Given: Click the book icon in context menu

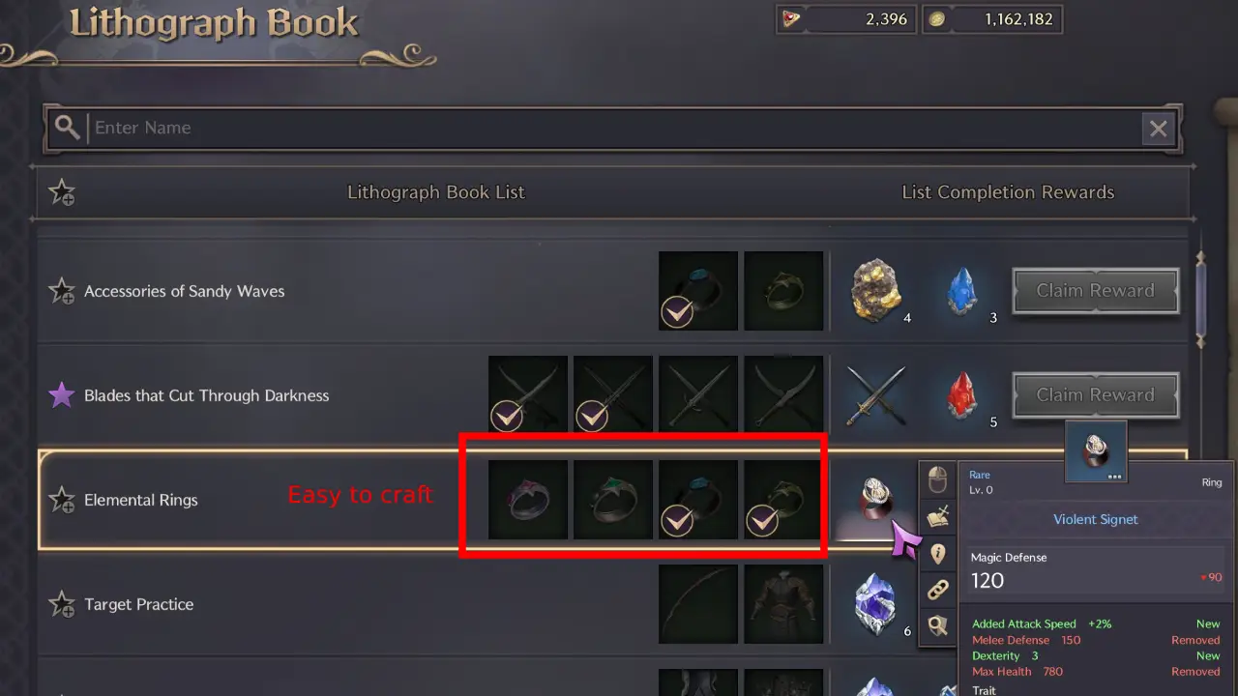Looking at the screenshot, I should pyautogui.click(x=938, y=517).
